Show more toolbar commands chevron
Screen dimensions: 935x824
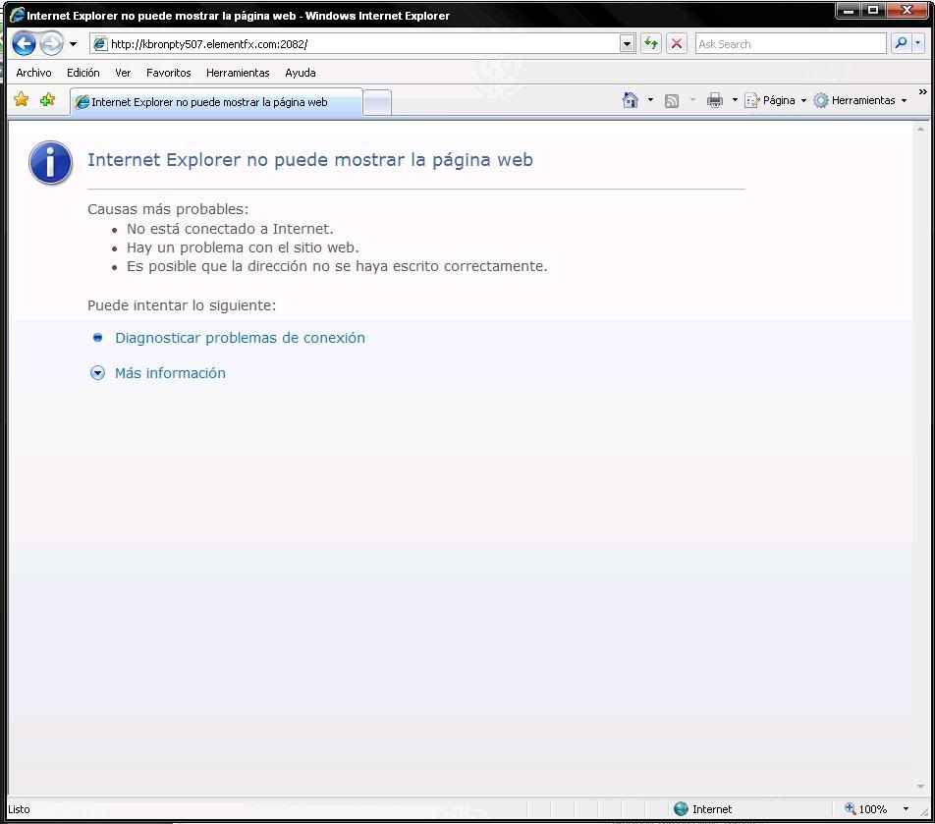(x=922, y=91)
